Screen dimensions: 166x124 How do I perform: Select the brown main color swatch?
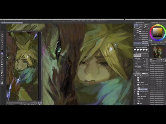tap(150, 40)
